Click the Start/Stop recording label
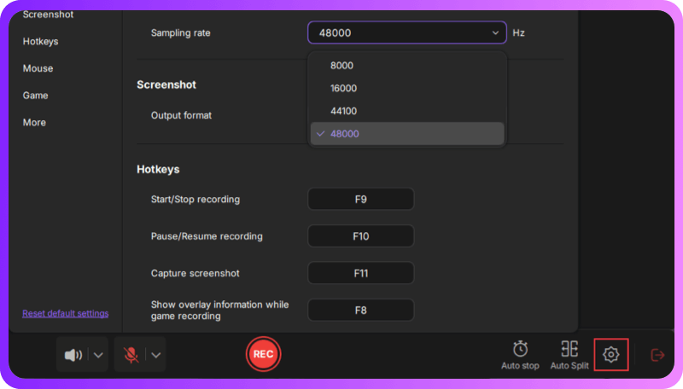 [x=196, y=200]
